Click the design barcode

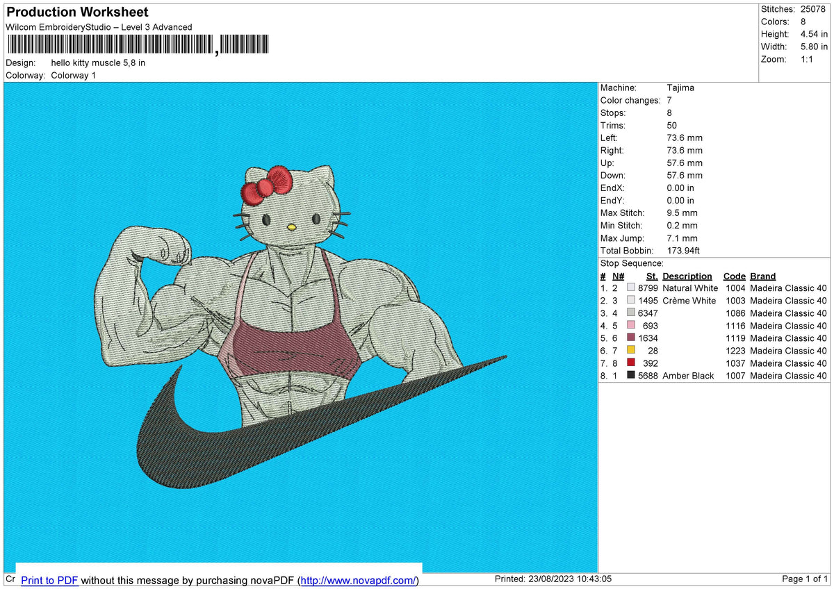(139, 43)
